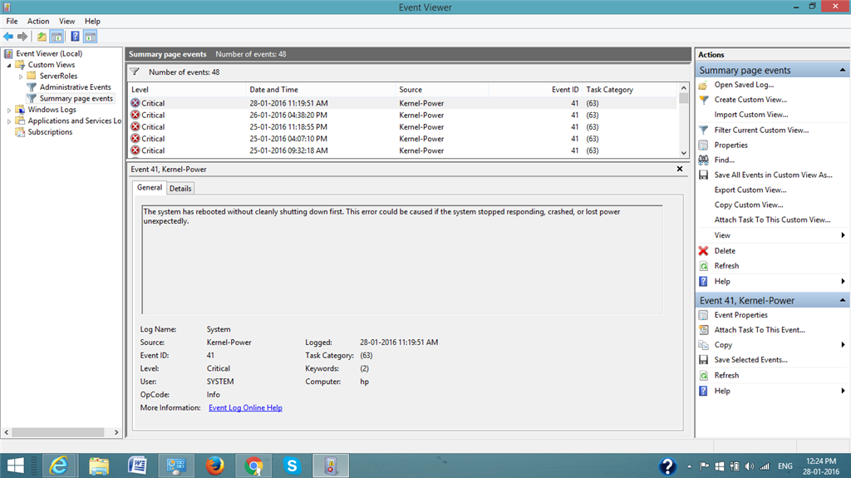Image resolution: width=851 pixels, height=478 pixels.
Task: Show hidden icons arrow in system tray
Action: (x=689, y=466)
